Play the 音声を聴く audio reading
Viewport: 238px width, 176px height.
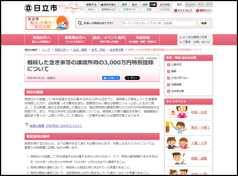point(108,5)
